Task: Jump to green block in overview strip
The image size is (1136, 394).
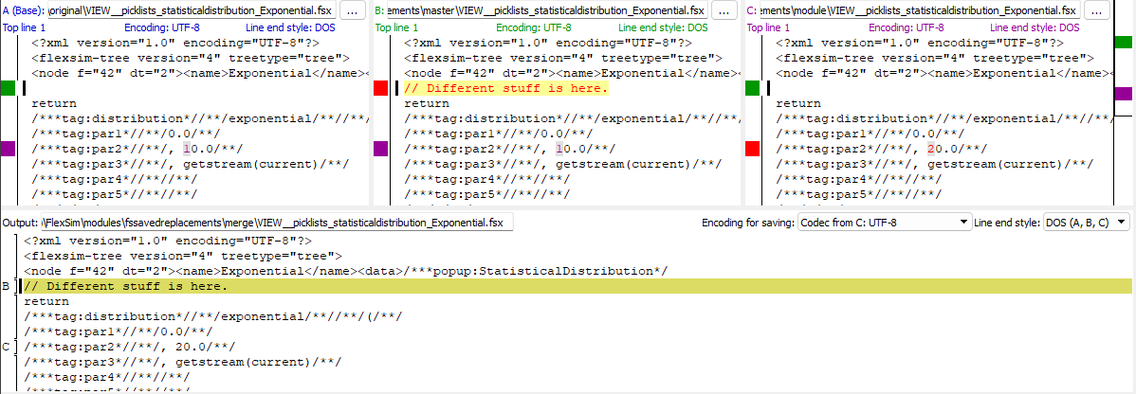Action: (x=1123, y=43)
